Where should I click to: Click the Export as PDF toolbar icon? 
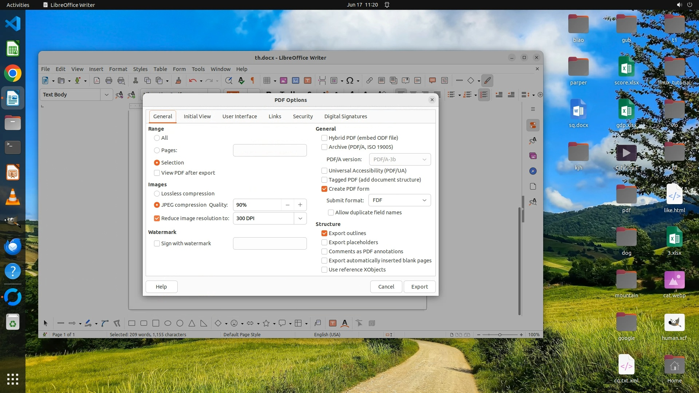point(97,80)
